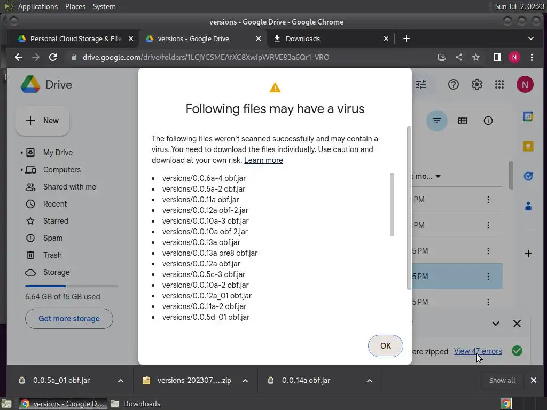Viewport: 547px width, 410px height.
Task: Open the Applications menu
Action: coord(38,6)
